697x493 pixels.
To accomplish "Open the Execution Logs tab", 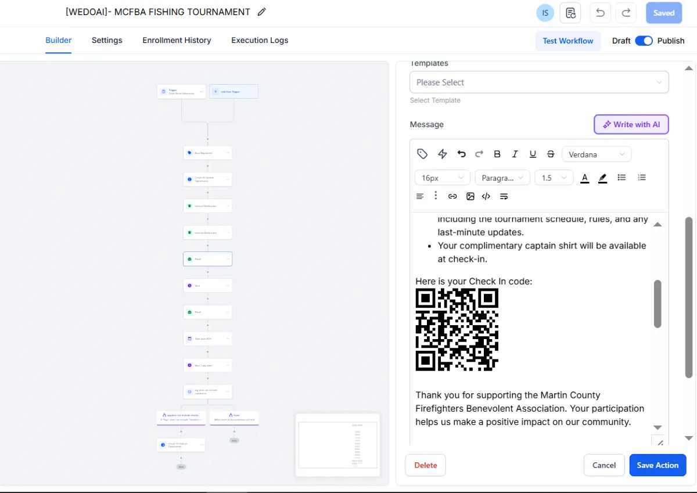I will coord(260,41).
